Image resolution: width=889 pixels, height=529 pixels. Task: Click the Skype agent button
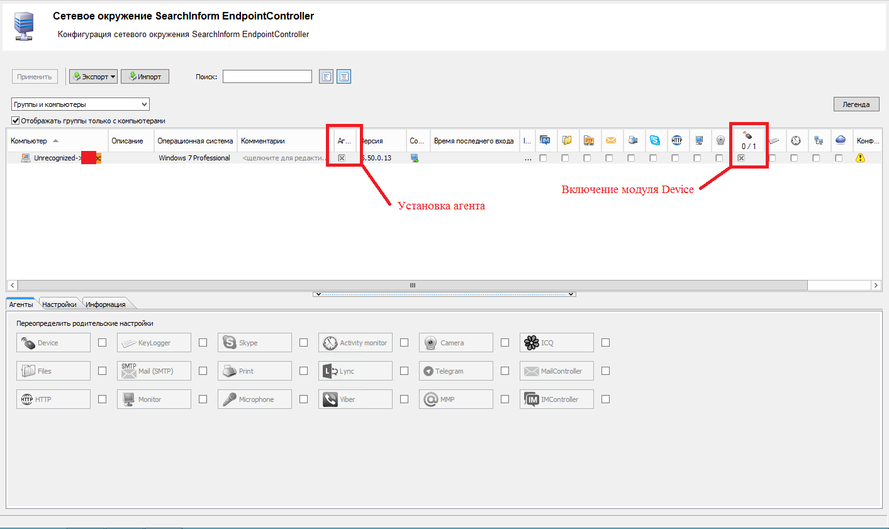click(255, 343)
